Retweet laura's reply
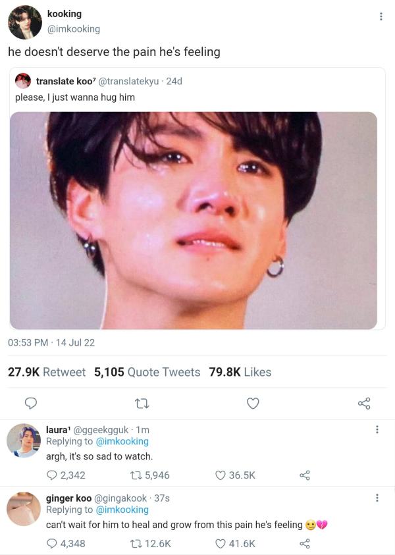Screen dimensions: 395x555 coord(129,475)
